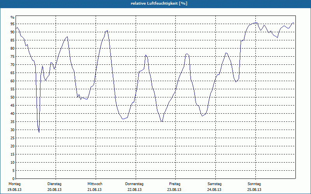This screenshot has height=194, width=311.
Task: Click the '20.08.13' date label
Action: point(54,190)
